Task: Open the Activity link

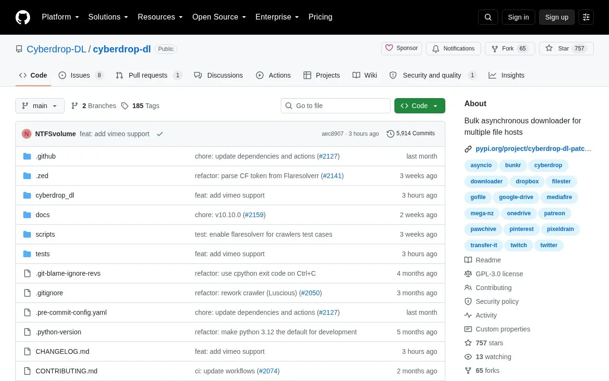Action: [481, 315]
